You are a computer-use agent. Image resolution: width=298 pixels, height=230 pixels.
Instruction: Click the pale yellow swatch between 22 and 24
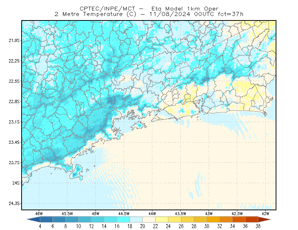(x=162, y=219)
